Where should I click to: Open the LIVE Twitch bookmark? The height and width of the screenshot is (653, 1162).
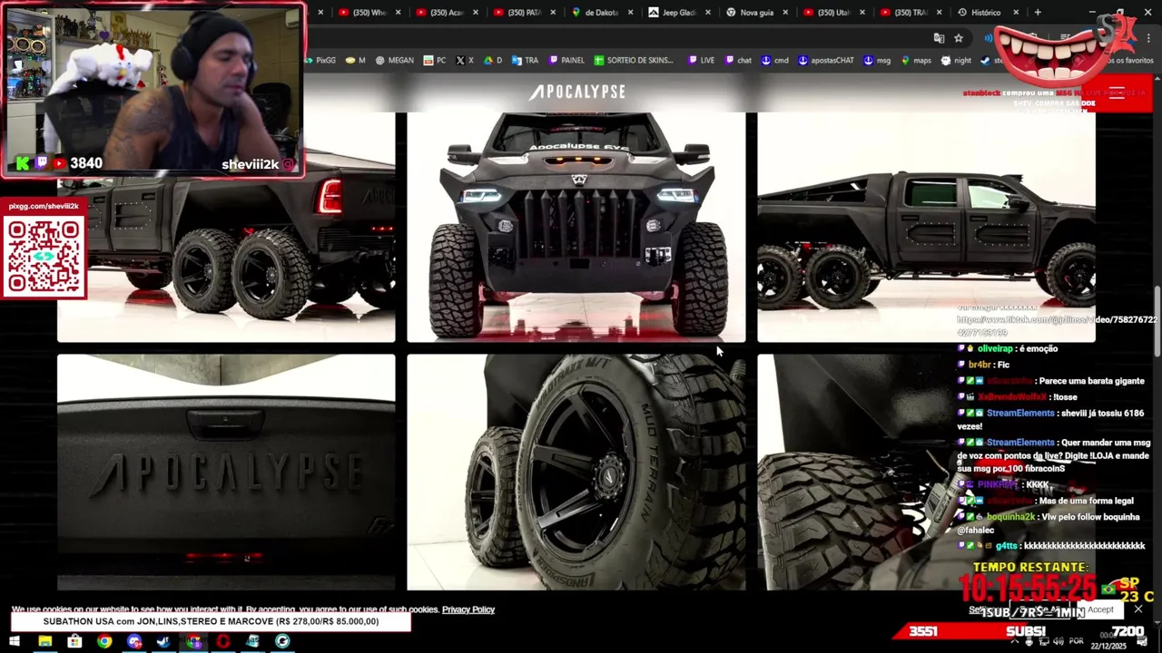tap(702, 61)
